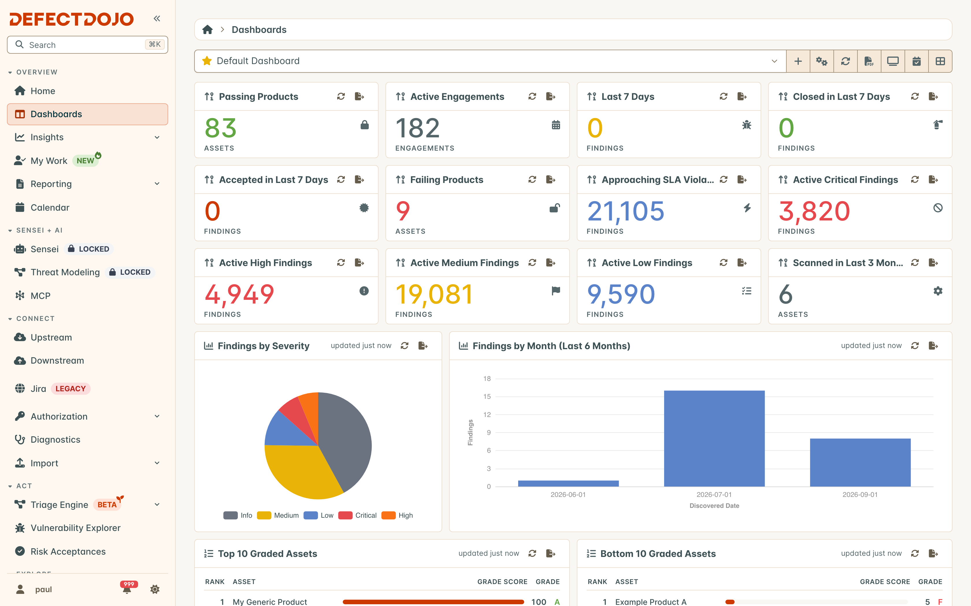
Task: Export the dashboard as PDF
Action: pos(869,61)
